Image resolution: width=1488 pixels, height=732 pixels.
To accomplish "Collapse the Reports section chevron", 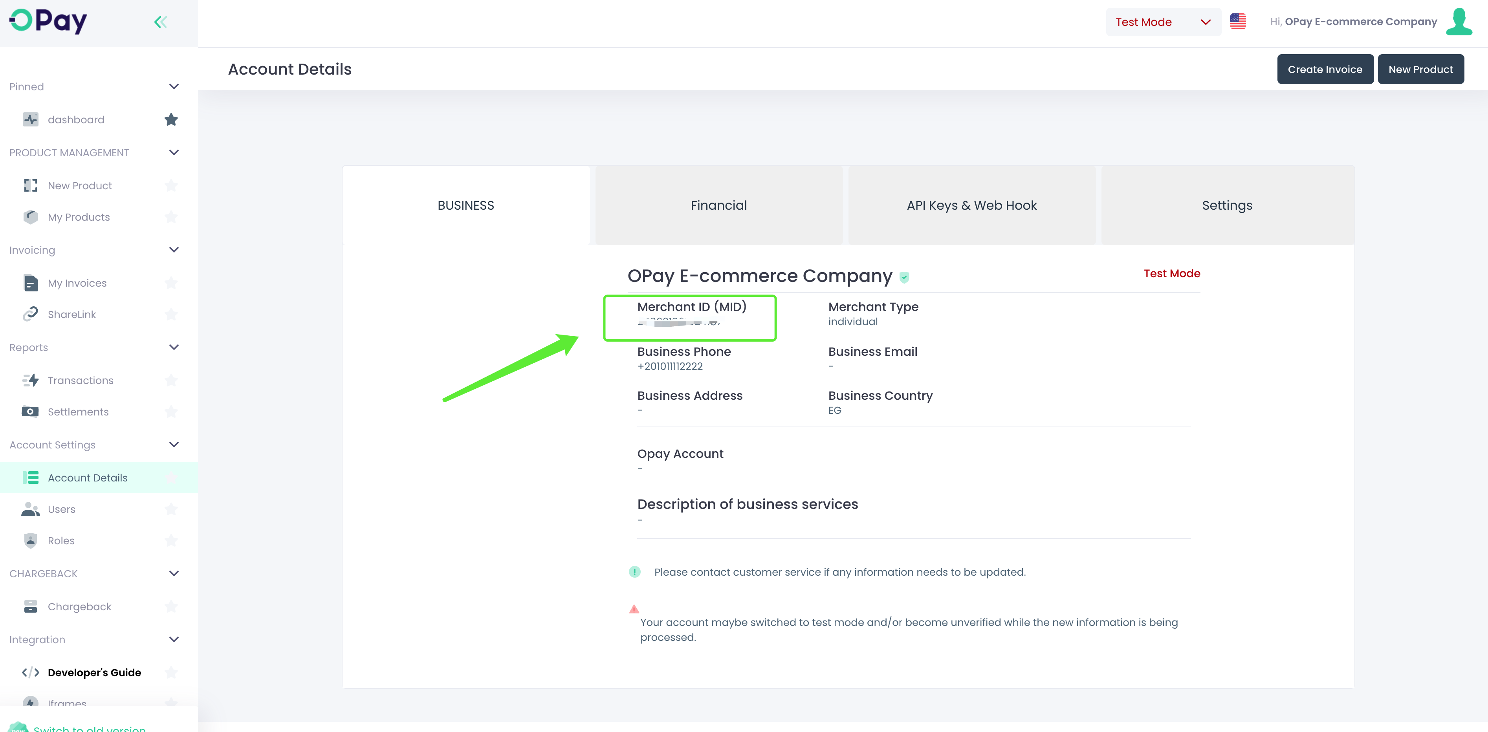I will click(174, 347).
